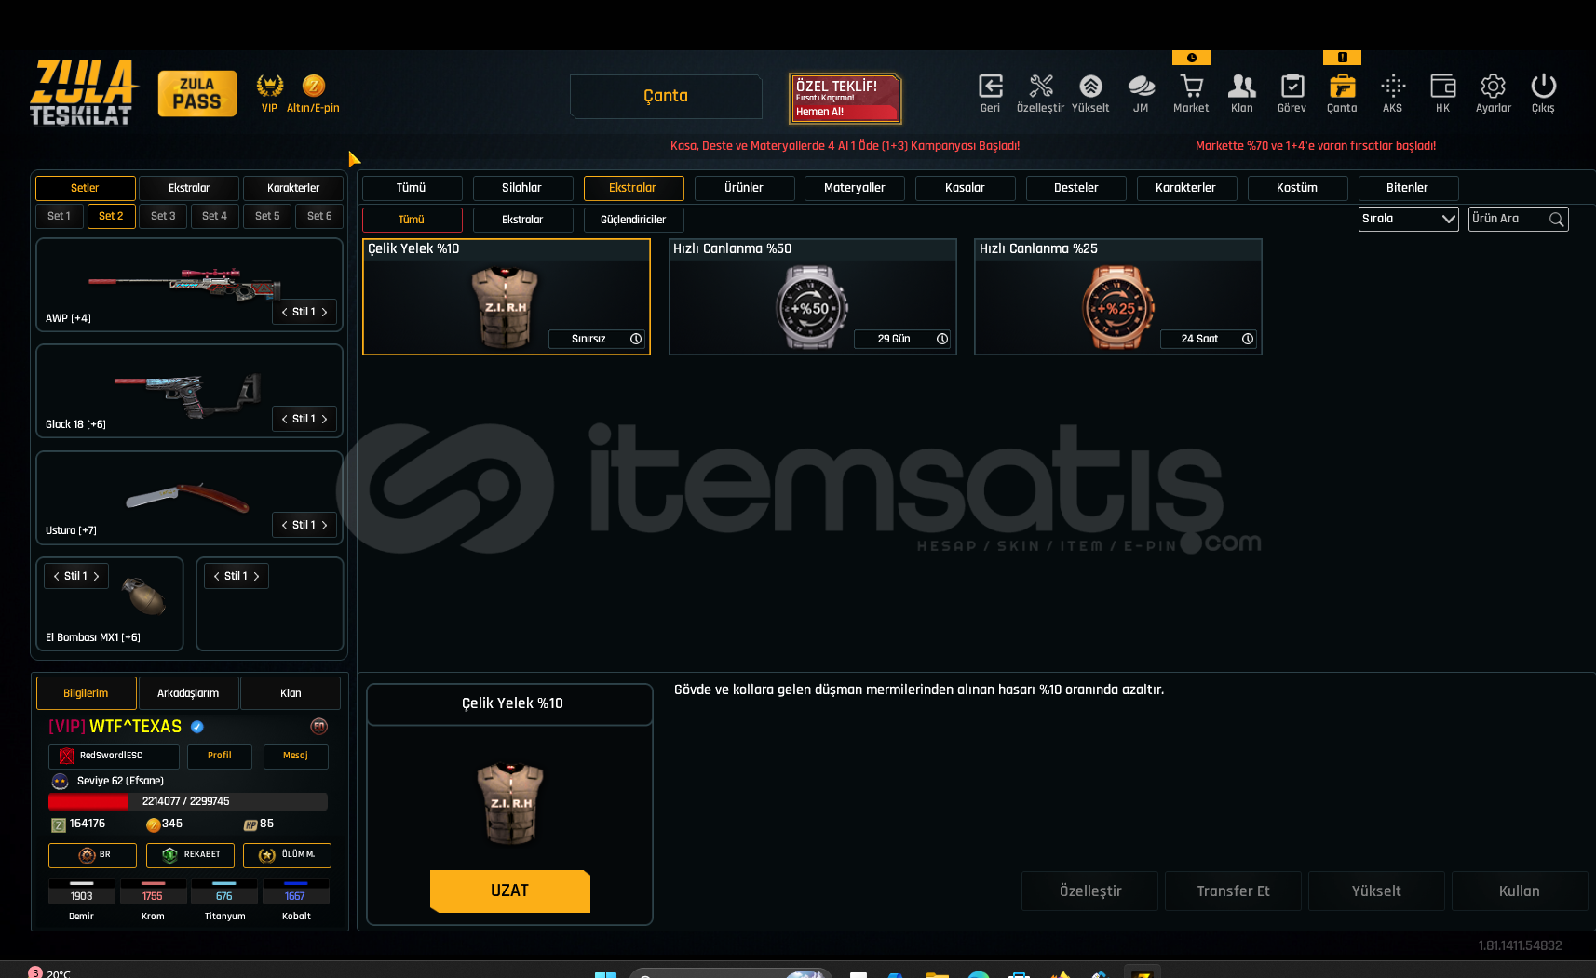Click the green Z currency icon beside 164176

click(59, 824)
